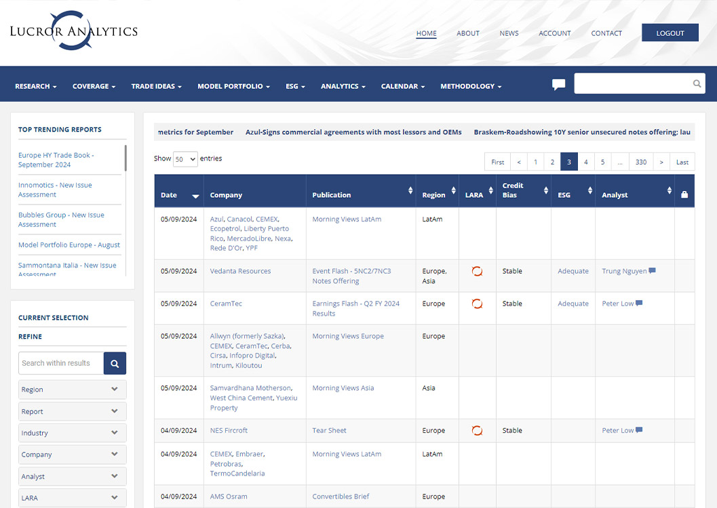The image size is (717, 508).
Task: Sort by Publication column sort arrows
Action: [410, 191]
